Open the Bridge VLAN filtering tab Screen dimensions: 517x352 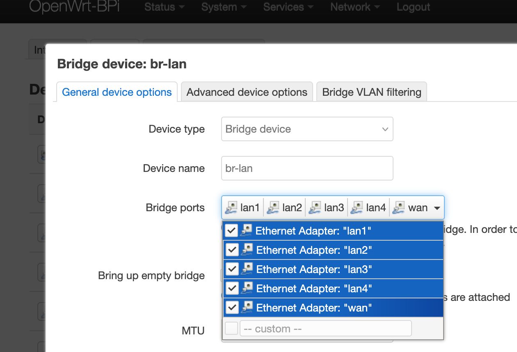click(372, 92)
